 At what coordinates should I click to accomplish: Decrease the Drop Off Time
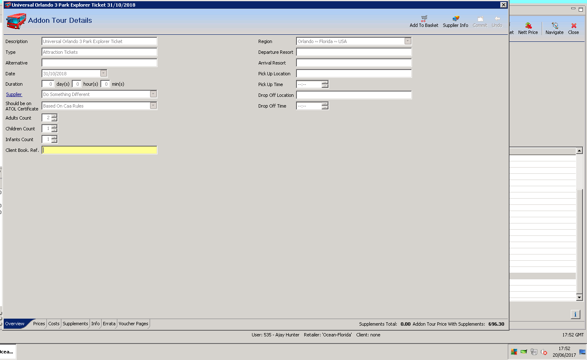[x=325, y=108]
